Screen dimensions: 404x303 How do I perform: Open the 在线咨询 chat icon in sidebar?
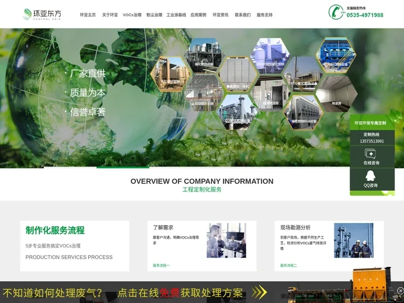370,154
